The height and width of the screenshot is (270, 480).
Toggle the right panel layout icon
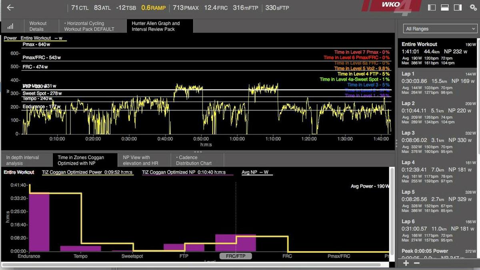[457, 8]
